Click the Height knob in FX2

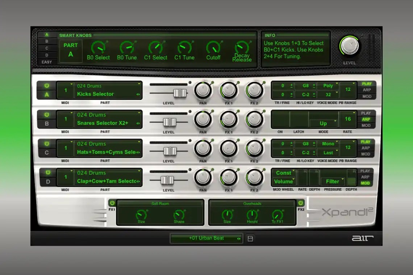(x=252, y=215)
